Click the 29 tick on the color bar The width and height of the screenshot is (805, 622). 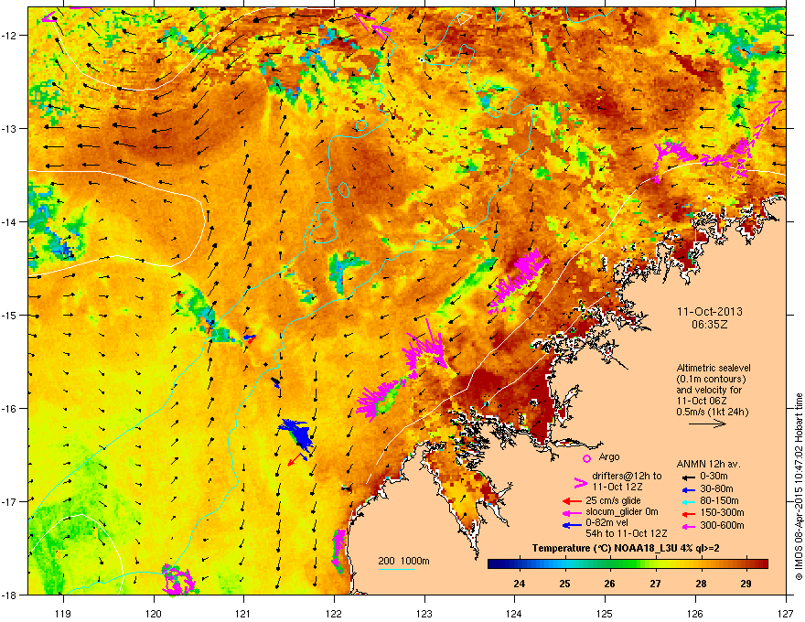[746, 584]
